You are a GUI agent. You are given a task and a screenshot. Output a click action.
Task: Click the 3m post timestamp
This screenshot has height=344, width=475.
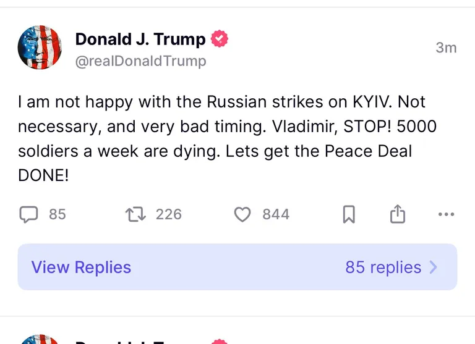point(446,48)
